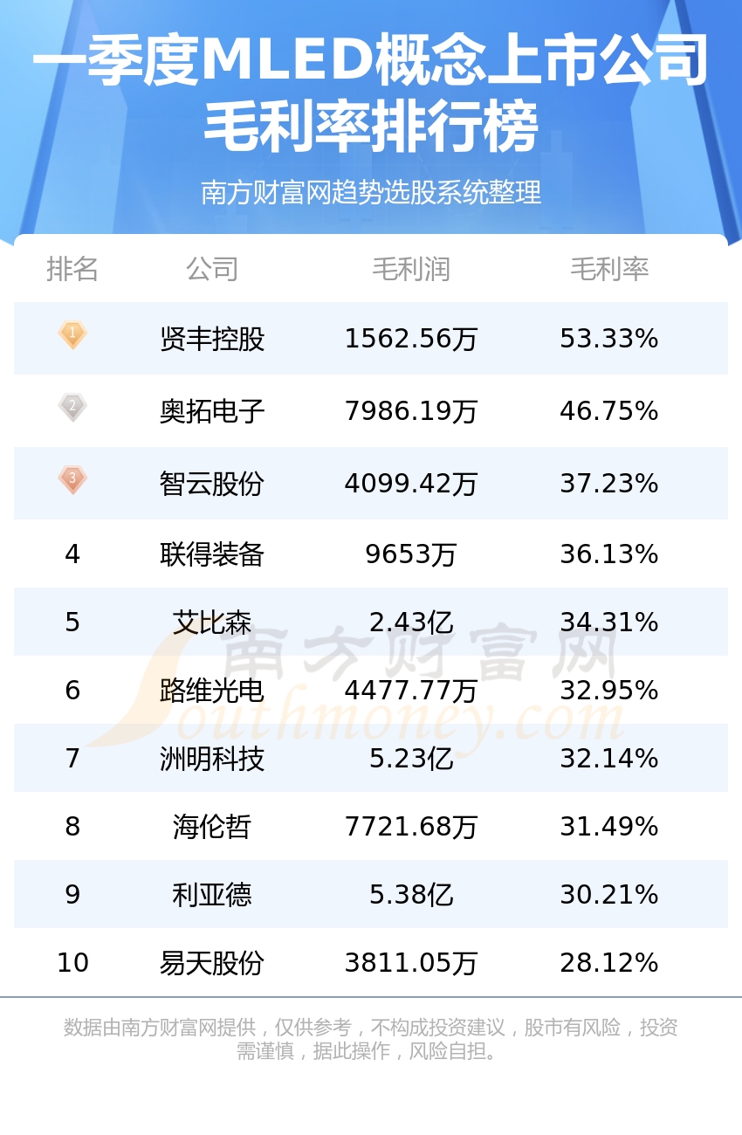Select 艾比森 in the ranking

[212, 623]
